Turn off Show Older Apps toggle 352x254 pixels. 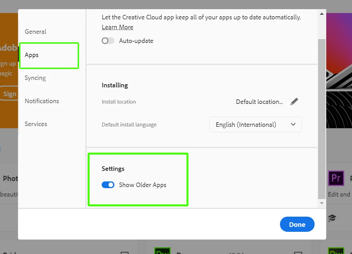coord(108,185)
